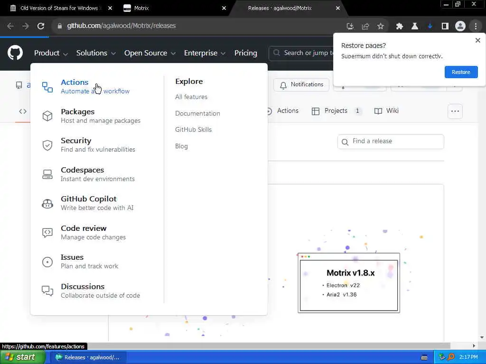Click the Issues circle icon
Image resolution: width=486 pixels, height=364 pixels.
click(47, 262)
